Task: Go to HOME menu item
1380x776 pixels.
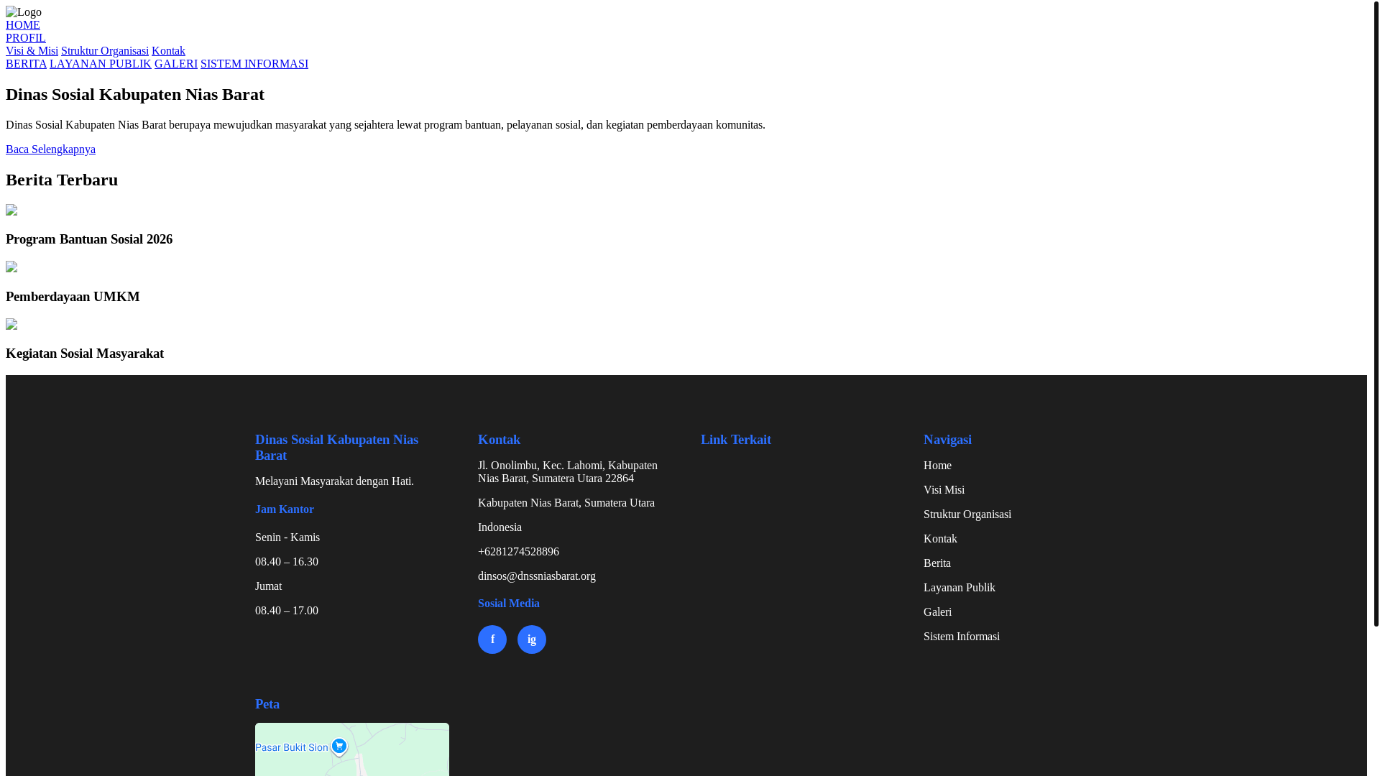Action: click(x=23, y=25)
